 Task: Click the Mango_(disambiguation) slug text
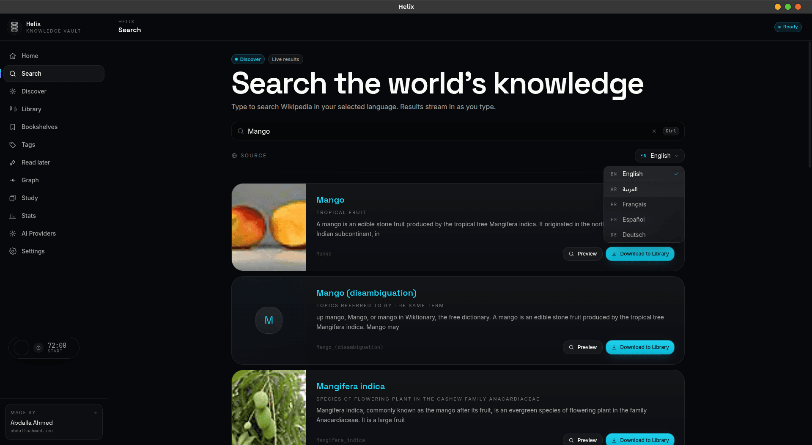(x=350, y=347)
